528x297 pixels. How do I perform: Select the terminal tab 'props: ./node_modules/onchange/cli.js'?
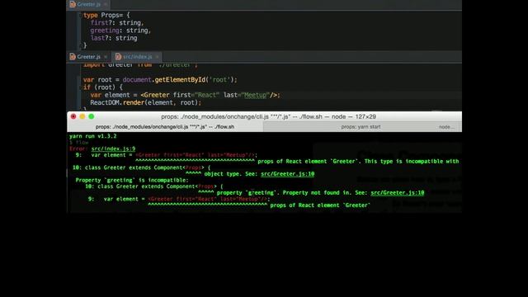pos(165,127)
